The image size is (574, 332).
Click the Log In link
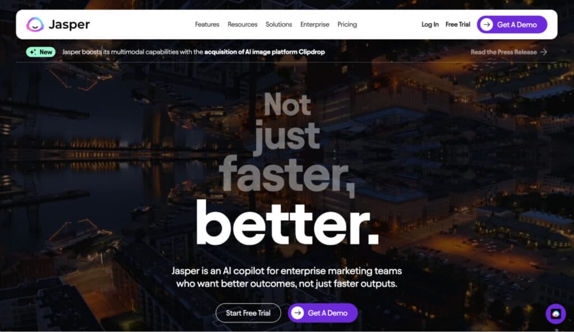coord(430,25)
